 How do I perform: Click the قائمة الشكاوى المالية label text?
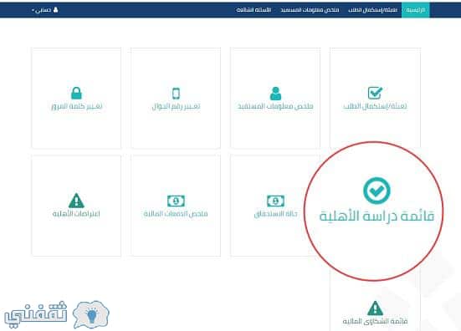click(x=375, y=321)
